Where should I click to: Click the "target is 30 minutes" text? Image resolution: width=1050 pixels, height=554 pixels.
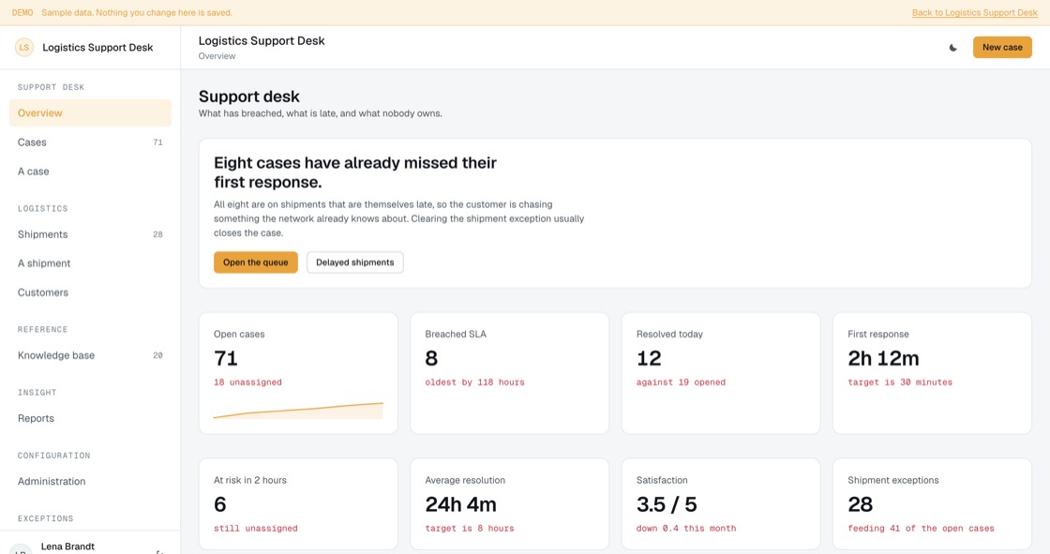(x=900, y=382)
